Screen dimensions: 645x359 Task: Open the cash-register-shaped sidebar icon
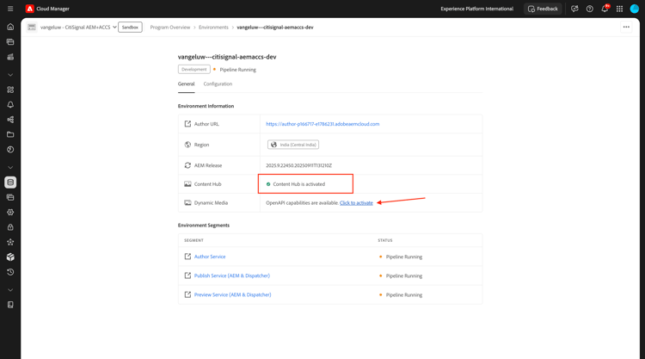10,57
